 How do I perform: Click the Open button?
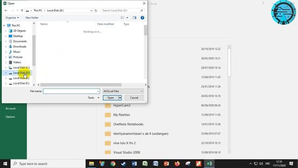[x=111, y=98]
